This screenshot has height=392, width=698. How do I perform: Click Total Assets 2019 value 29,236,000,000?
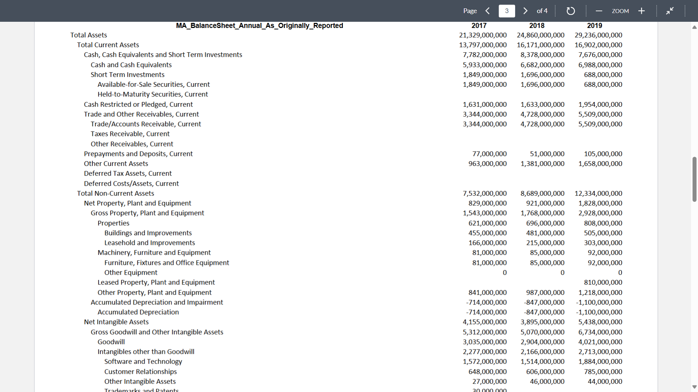(598, 35)
